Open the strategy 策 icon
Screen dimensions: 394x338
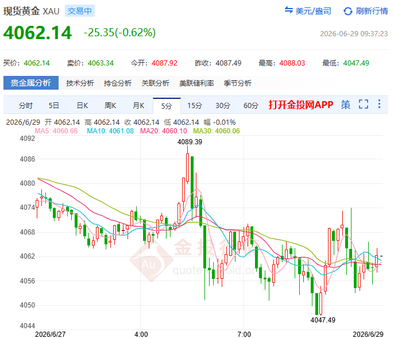[x=346, y=105]
